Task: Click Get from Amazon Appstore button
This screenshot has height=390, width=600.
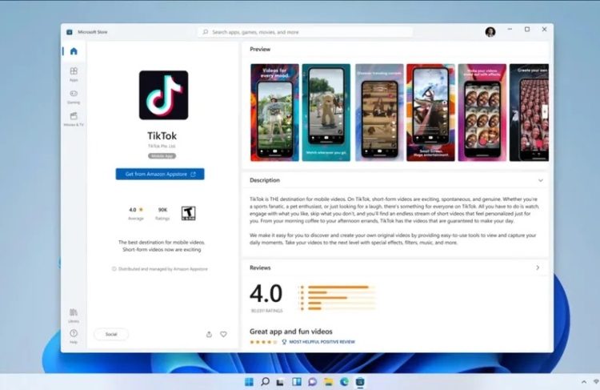Action: pos(160,174)
